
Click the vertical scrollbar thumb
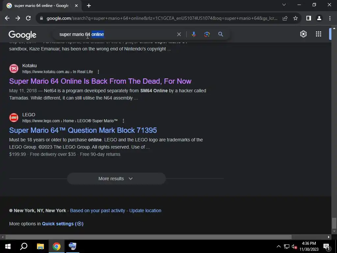coord(334,223)
